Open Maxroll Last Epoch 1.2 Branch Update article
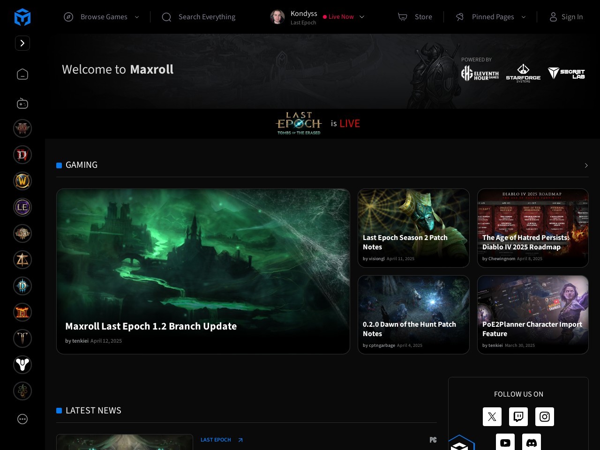 coord(203,271)
